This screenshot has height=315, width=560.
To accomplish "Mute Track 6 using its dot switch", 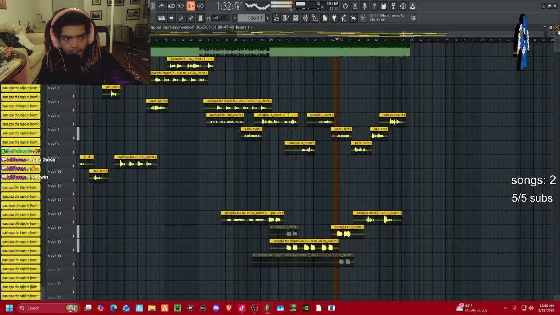I will click(x=73, y=124).
